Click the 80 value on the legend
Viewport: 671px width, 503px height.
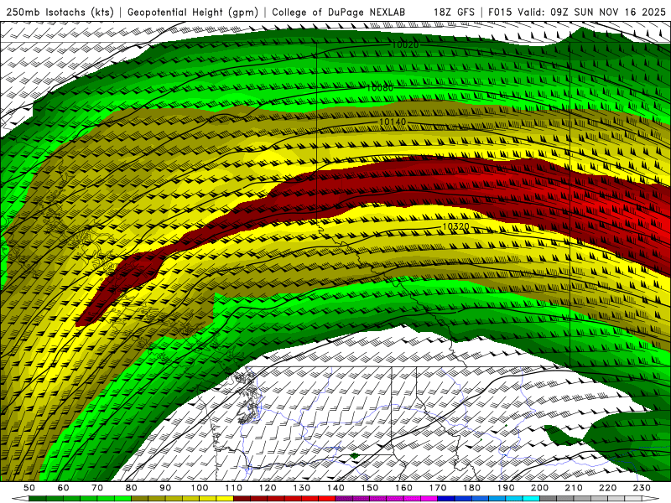coord(132,488)
